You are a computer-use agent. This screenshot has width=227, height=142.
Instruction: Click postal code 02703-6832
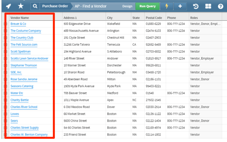click(153, 52)
